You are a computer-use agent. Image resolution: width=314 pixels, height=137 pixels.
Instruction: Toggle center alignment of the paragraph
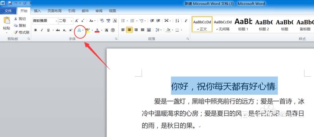[x=129, y=30]
